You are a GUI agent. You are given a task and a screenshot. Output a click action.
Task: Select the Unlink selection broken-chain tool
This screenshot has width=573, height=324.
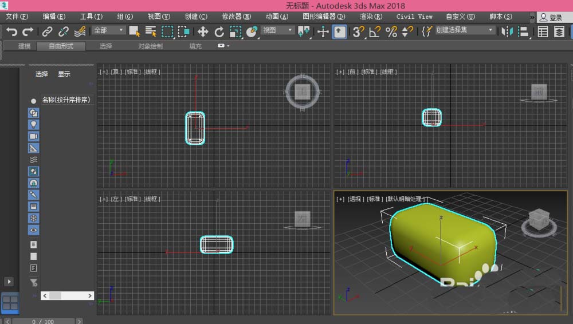(63, 32)
